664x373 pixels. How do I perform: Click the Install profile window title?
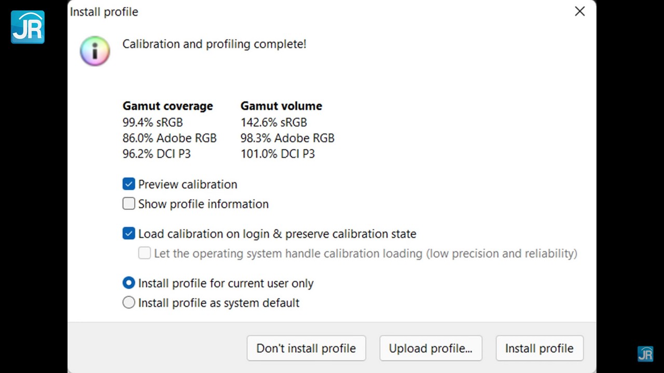[x=104, y=12]
